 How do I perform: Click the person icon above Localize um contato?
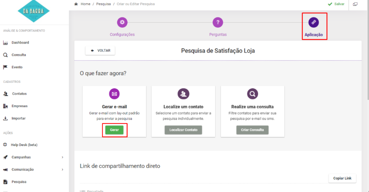tap(183, 93)
